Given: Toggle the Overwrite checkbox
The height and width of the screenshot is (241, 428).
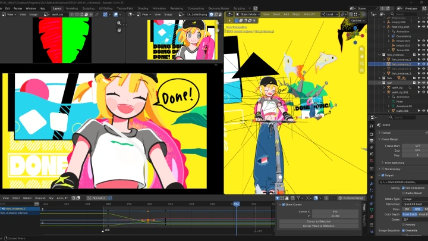Looking at the screenshot, I should point(404,230).
